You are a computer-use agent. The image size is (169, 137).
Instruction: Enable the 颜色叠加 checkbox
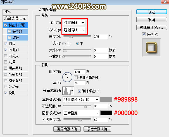[6, 68]
